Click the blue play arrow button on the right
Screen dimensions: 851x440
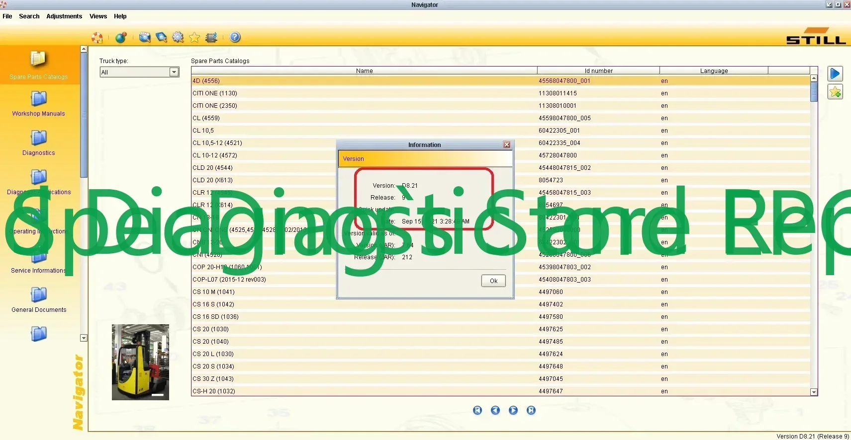coord(835,74)
